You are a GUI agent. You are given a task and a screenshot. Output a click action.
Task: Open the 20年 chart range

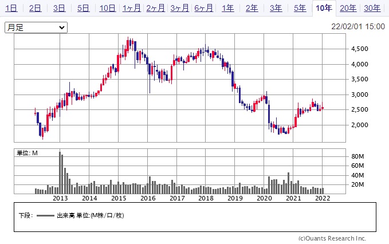click(x=348, y=8)
